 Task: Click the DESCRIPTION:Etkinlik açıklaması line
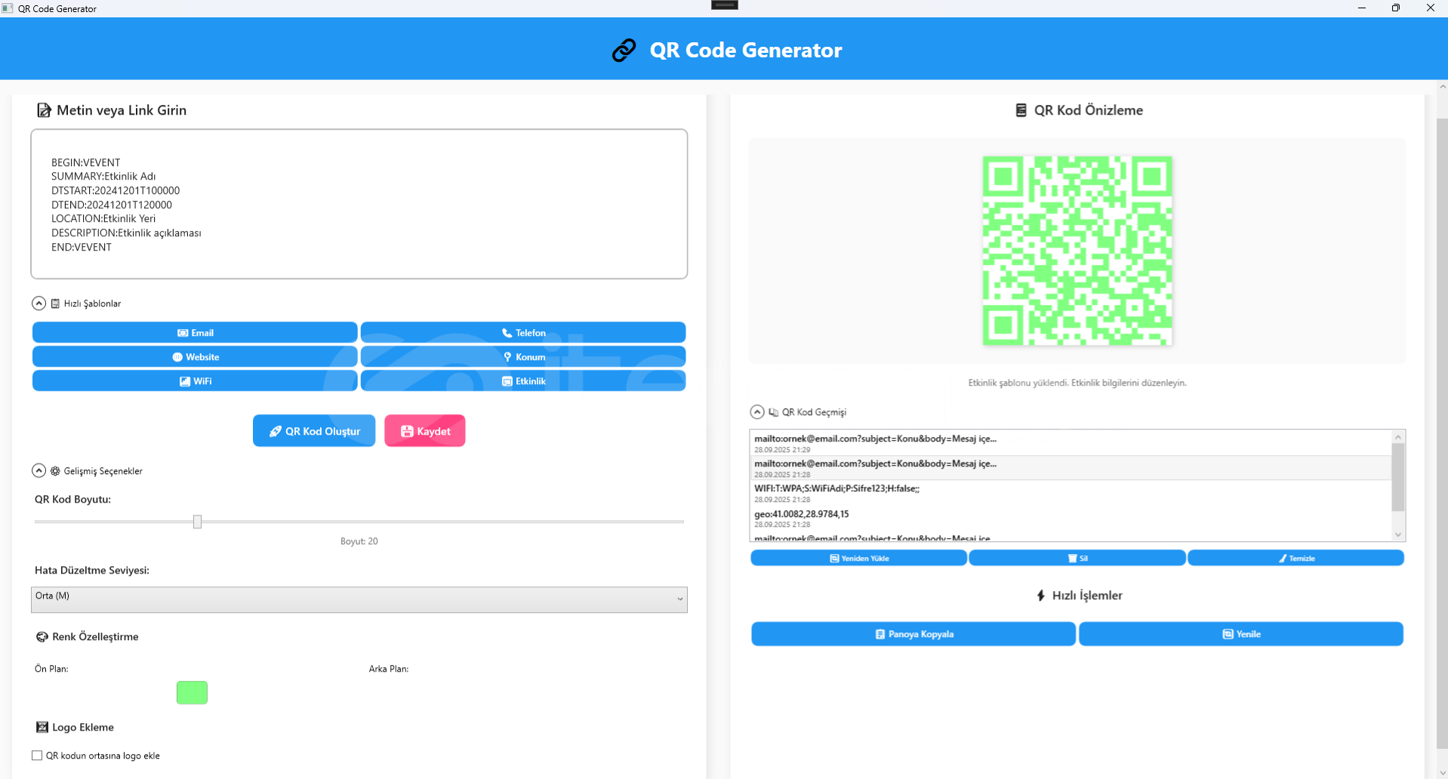[x=126, y=232]
